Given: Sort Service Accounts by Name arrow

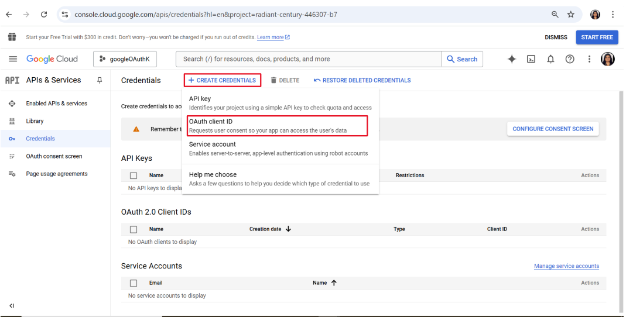Looking at the screenshot, I should [x=334, y=282].
